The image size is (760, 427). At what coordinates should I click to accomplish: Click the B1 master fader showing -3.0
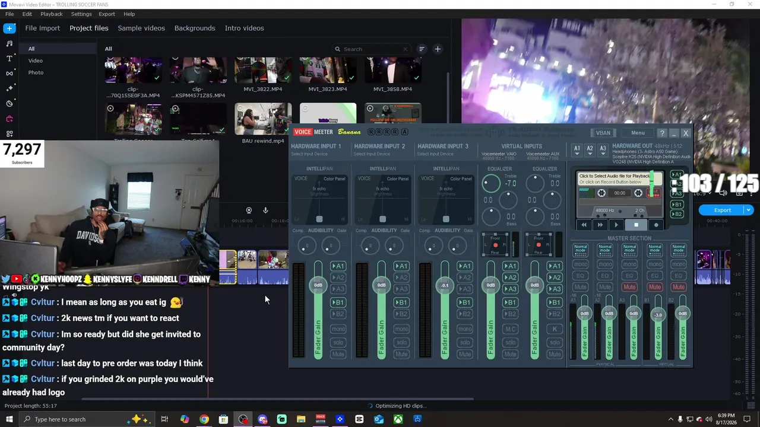658,315
